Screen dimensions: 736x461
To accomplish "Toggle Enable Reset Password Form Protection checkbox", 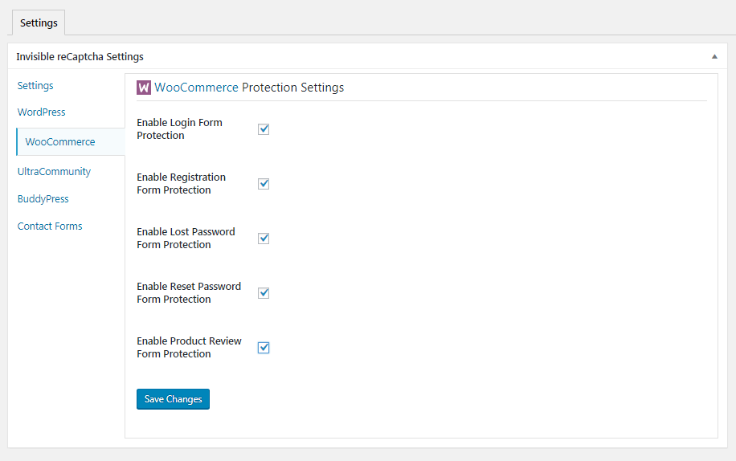I will (x=264, y=293).
